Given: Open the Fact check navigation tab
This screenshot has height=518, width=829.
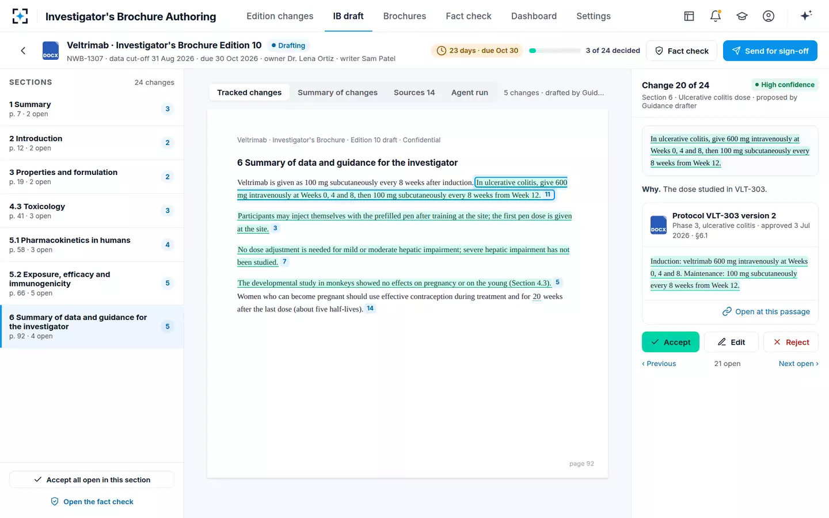Looking at the screenshot, I should click(469, 16).
